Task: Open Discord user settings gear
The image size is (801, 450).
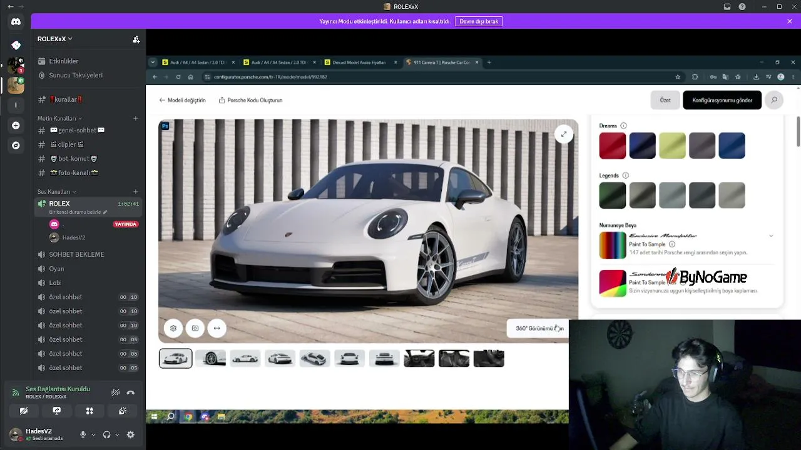Action: coord(130,434)
